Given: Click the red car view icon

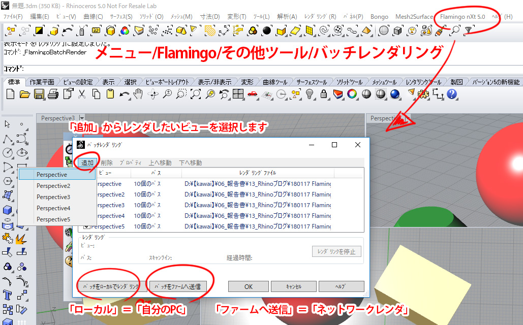Looking at the screenshot, I should (x=253, y=94).
